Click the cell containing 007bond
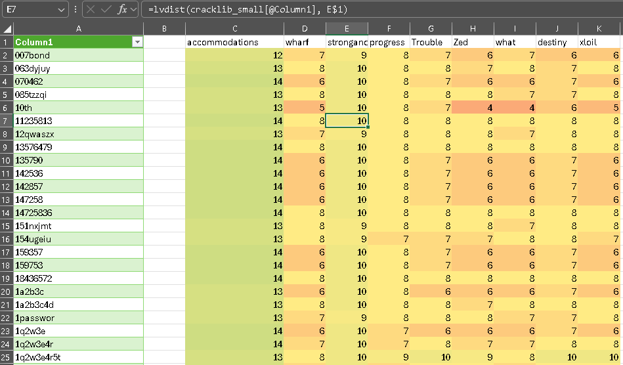623x365 pixels. 79,55
